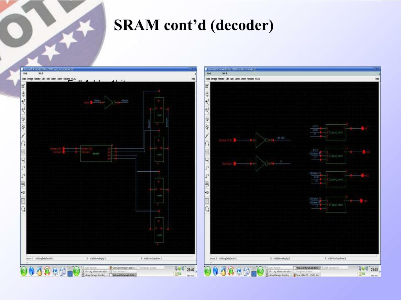Click green start-menu button on left taskbar

coord(24,271)
